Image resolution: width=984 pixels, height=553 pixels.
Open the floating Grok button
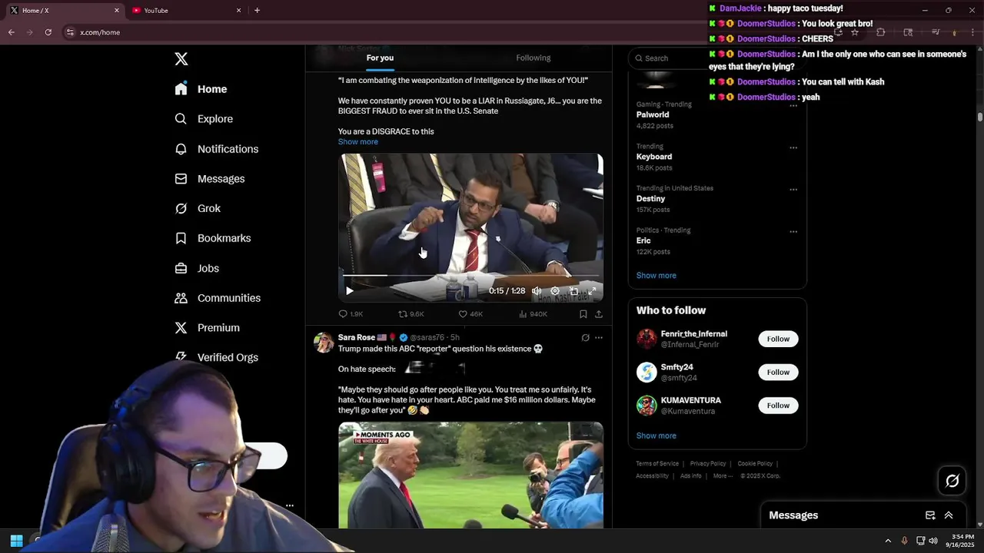952,481
